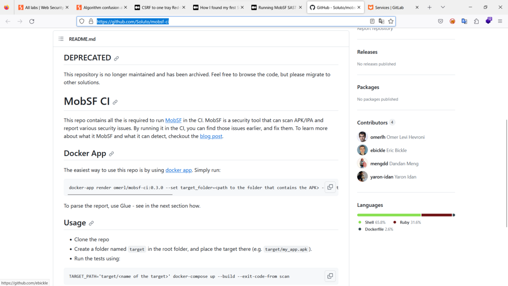
Task: Open translation options inside the address bar
Action: pos(381,21)
